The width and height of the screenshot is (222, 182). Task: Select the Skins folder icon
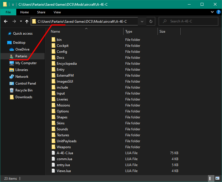click(53, 123)
